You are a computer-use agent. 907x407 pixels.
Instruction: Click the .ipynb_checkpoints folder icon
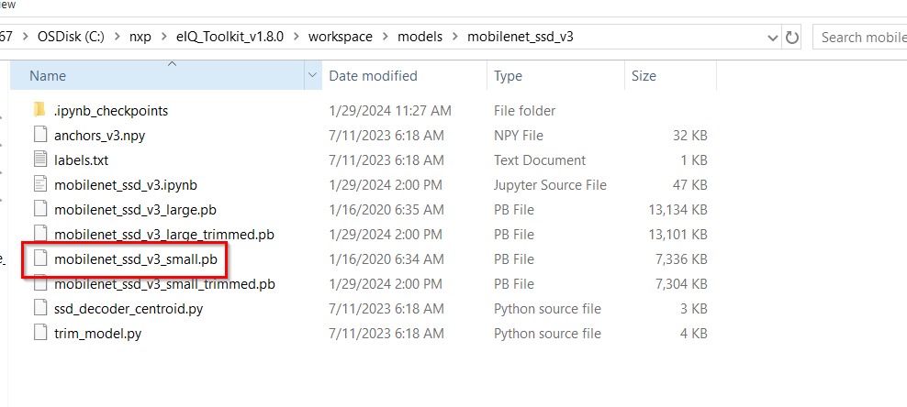click(39, 110)
